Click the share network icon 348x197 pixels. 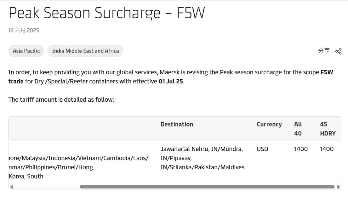[338, 51]
